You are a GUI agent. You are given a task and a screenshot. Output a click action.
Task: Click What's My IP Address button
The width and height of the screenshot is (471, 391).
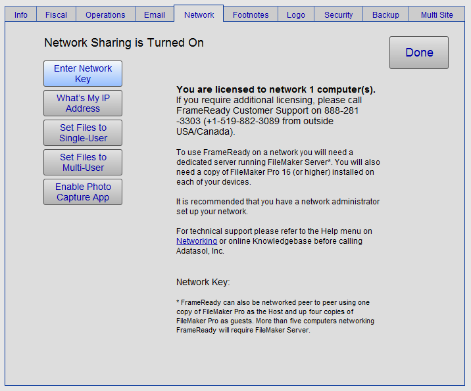[83, 103]
